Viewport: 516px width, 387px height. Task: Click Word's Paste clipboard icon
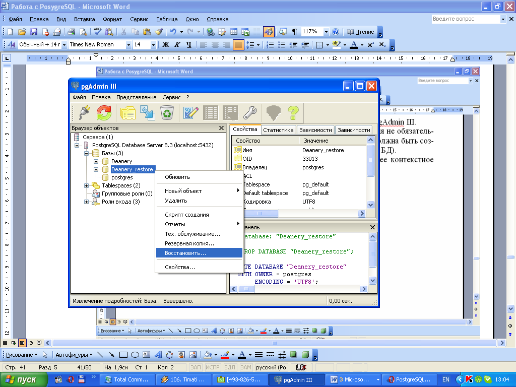[x=147, y=32]
